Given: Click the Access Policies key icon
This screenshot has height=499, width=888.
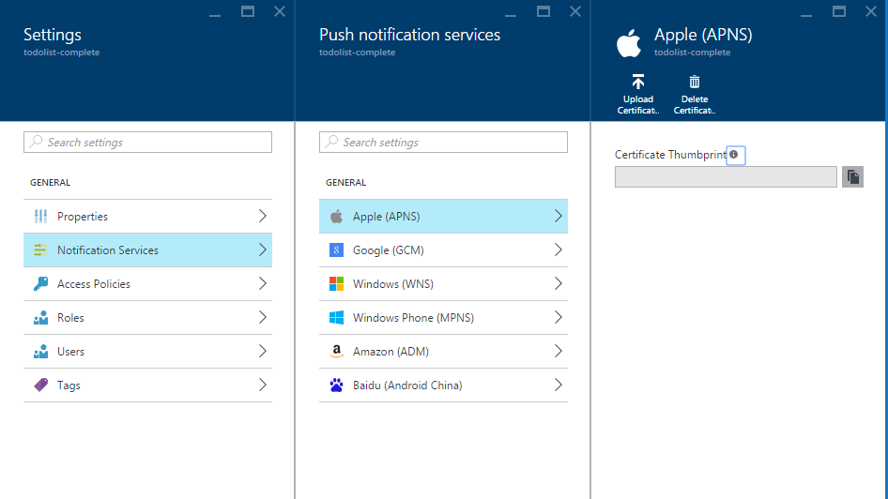Looking at the screenshot, I should pyautogui.click(x=40, y=283).
